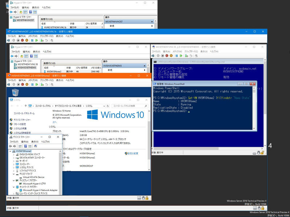Click Turn Off icon in blue-titled VM connection toolbar
Image resolution: width=290 pixels, height=217 pixels.
point(18,40)
